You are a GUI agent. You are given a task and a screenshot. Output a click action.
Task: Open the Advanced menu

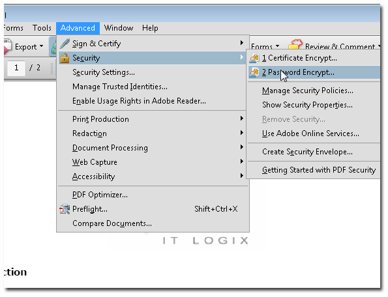point(78,28)
